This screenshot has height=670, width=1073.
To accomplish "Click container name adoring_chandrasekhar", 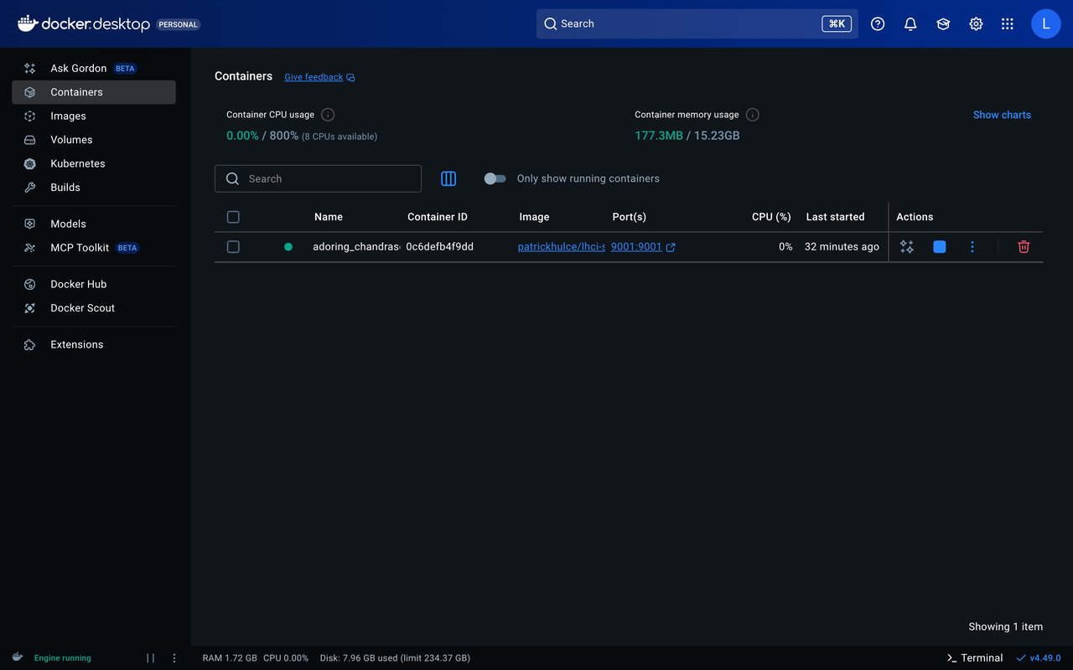I will (356, 247).
